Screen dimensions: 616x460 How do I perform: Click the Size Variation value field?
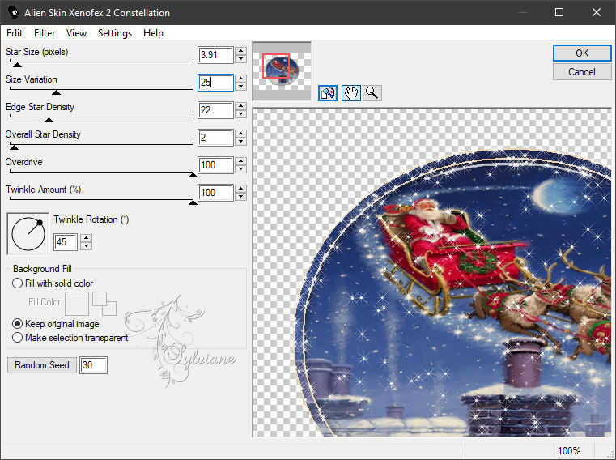coord(215,83)
